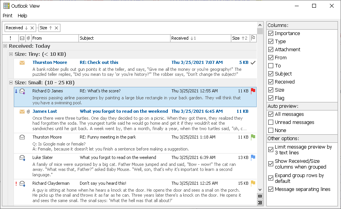This screenshot has width=341, height=209.
Task: Select All messages auto preview option
Action: (271, 114)
